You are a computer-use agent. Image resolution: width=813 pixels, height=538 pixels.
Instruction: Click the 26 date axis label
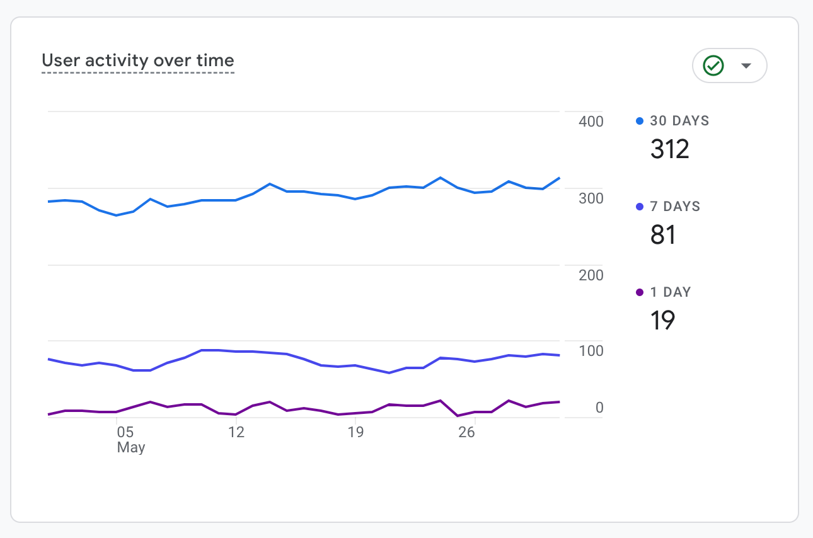coord(466,433)
